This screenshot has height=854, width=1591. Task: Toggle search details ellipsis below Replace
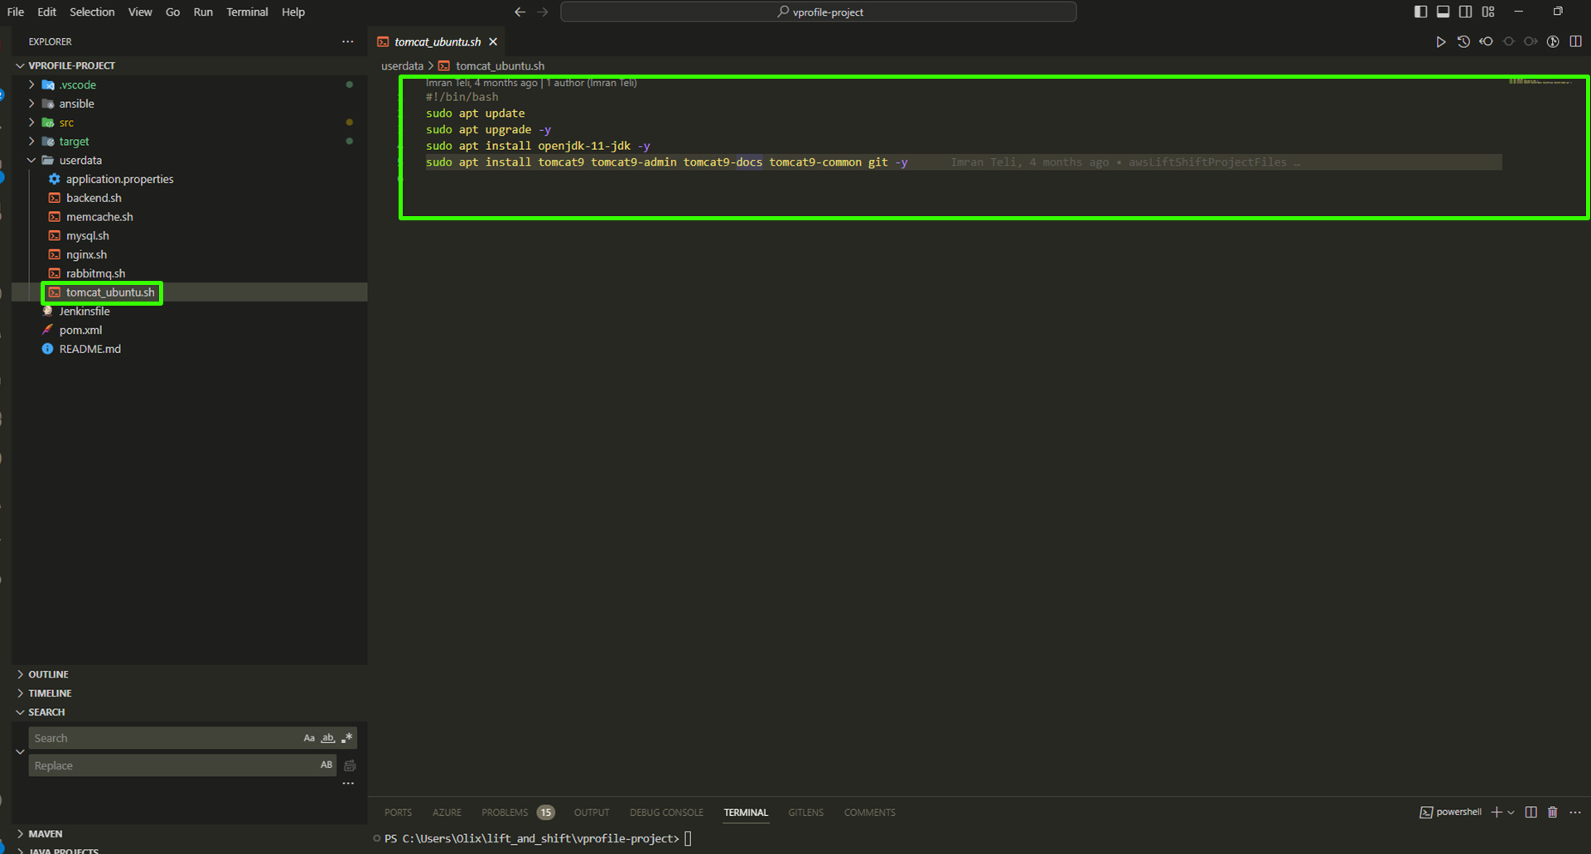pos(348,783)
